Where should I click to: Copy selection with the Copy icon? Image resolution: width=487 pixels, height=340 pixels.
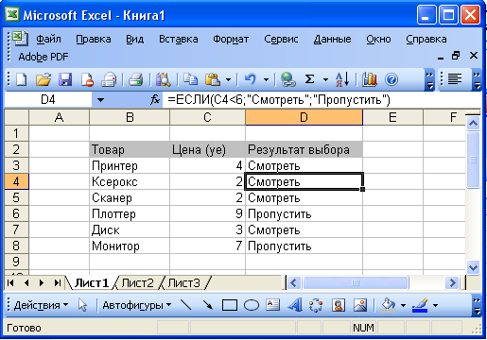point(190,79)
